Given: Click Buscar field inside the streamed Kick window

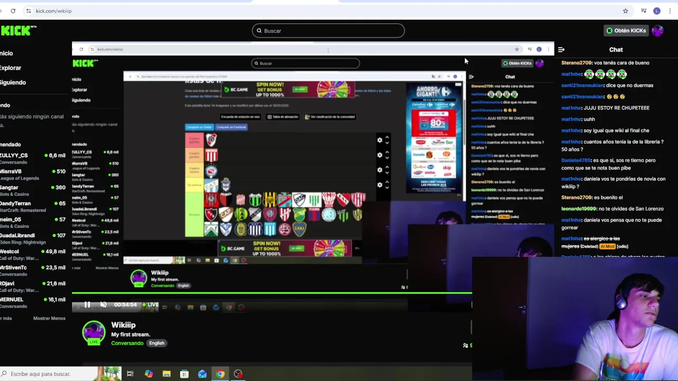Looking at the screenshot, I should (305, 63).
